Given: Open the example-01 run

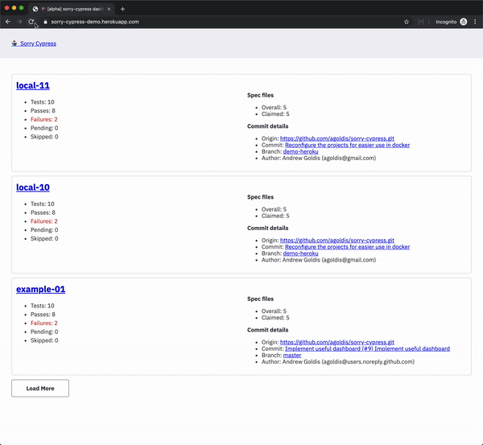Looking at the screenshot, I should [x=41, y=289].
